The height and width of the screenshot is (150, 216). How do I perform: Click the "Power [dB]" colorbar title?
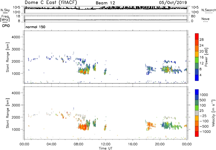206,57
